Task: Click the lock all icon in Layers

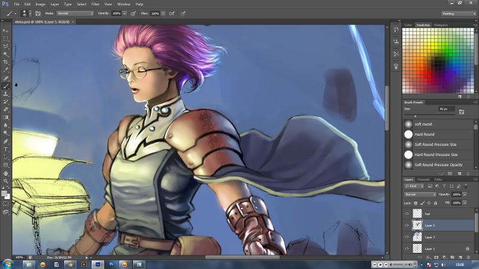Action: pos(436,203)
